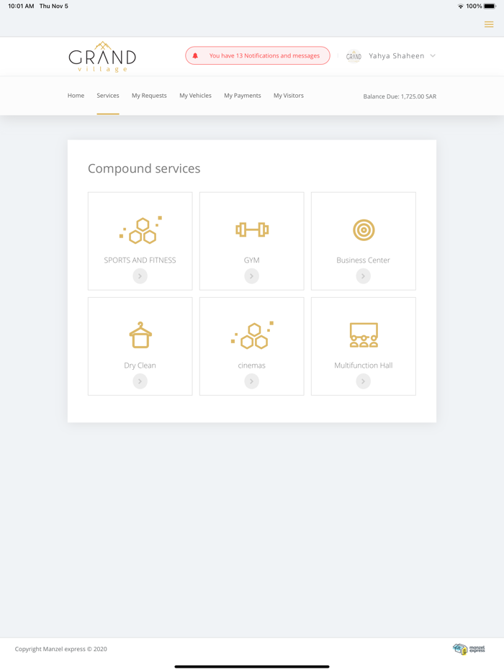This screenshot has width=504, height=672.
Task: Tap the arrow button under SPORTS AND FITNESS
Action: [140, 276]
